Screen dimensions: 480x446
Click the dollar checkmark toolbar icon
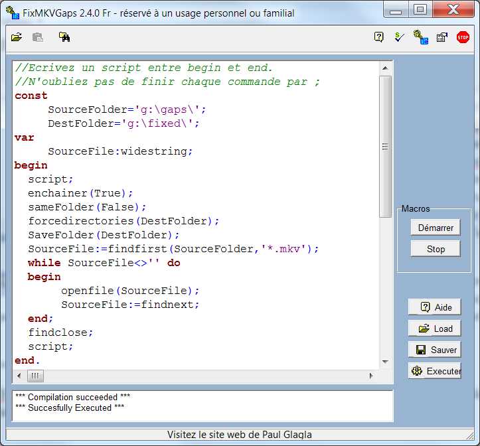tap(399, 38)
